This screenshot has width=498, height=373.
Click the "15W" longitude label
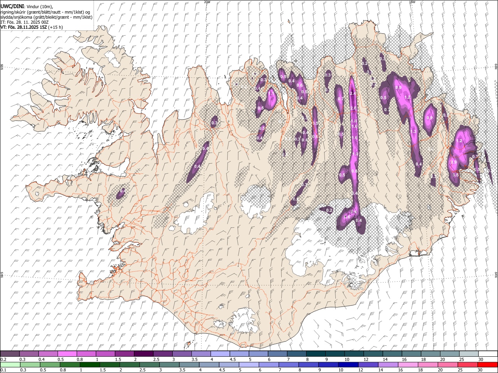412,2
